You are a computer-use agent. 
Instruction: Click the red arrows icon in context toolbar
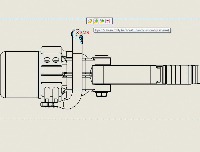(x=108, y=21)
